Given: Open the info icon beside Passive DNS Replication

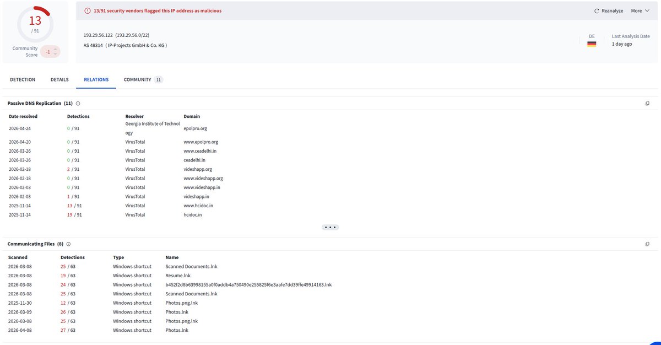Looking at the screenshot, I should [x=78, y=103].
